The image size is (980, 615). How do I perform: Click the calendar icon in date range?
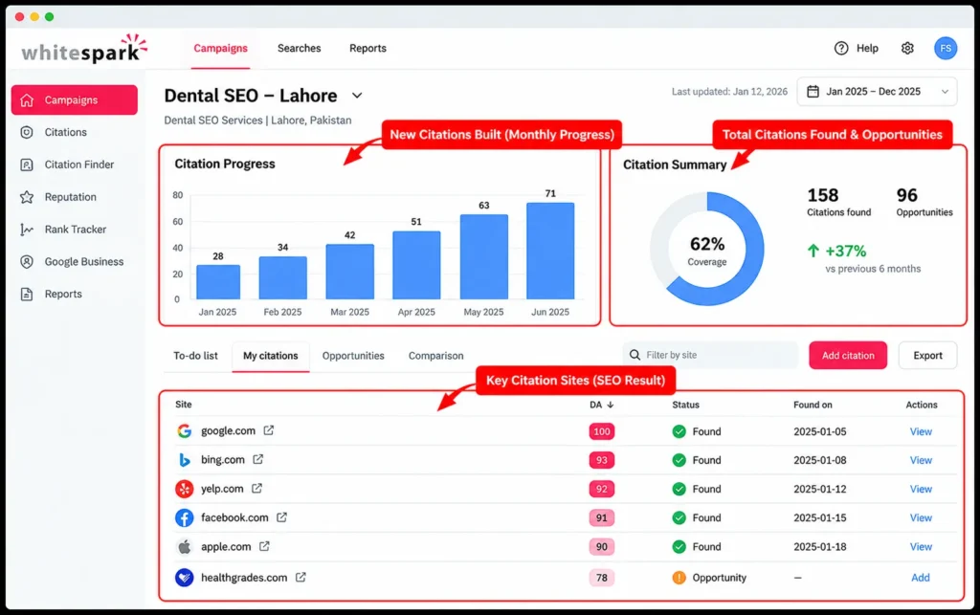click(x=813, y=92)
